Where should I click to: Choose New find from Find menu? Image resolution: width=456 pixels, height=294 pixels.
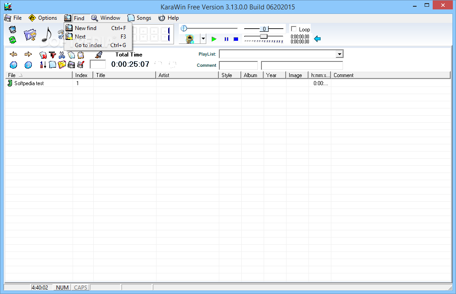coord(98,28)
